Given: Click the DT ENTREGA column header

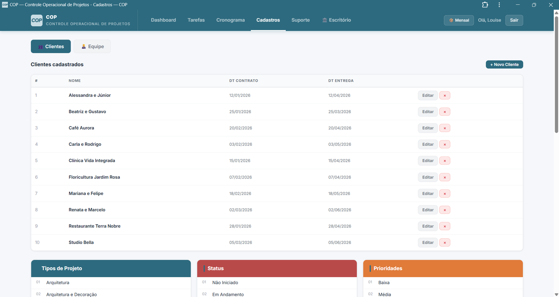Looking at the screenshot, I should pos(341,81).
